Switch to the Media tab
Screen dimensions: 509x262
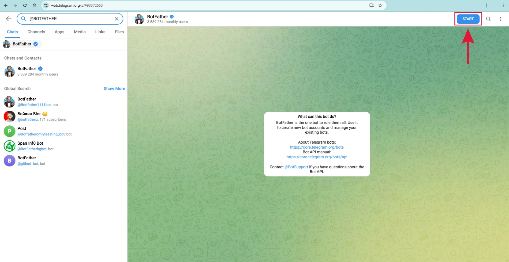[80, 32]
